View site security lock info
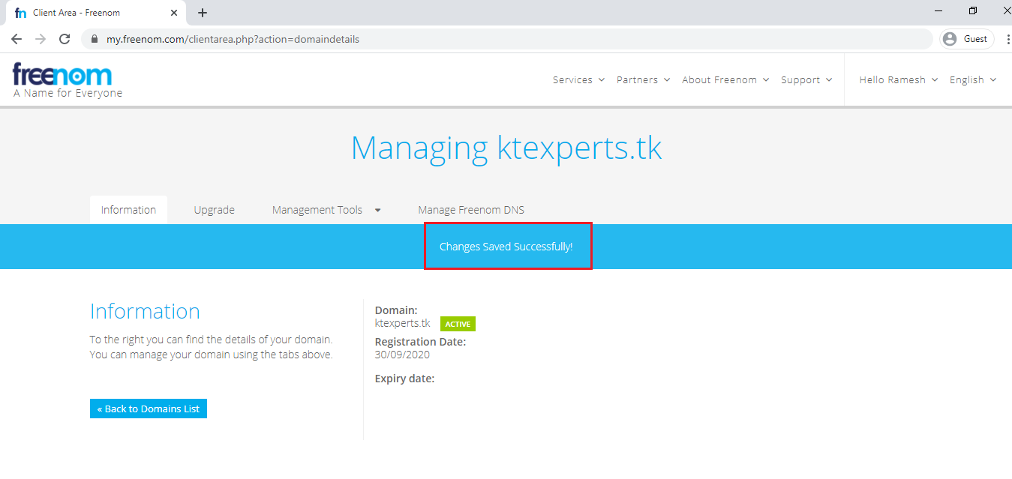The image size is (1012, 479). pyautogui.click(x=94, y=39)
